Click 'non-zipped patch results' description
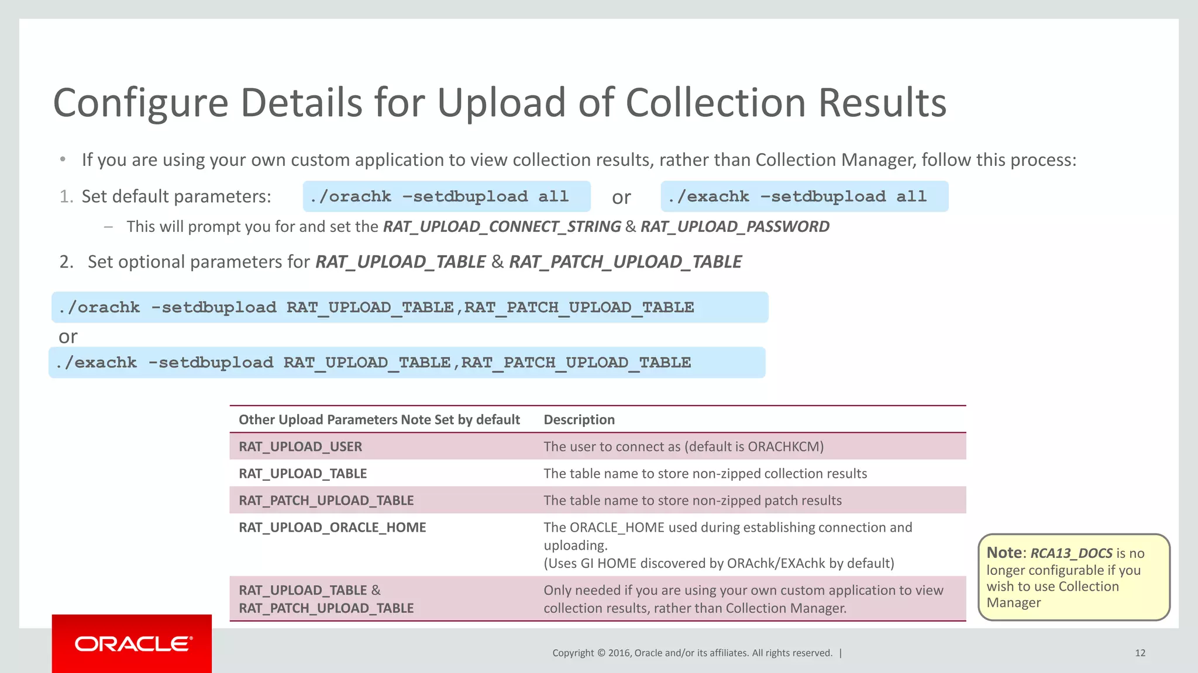The height and width of the screenshot is (673, 1198). [693, 500]
